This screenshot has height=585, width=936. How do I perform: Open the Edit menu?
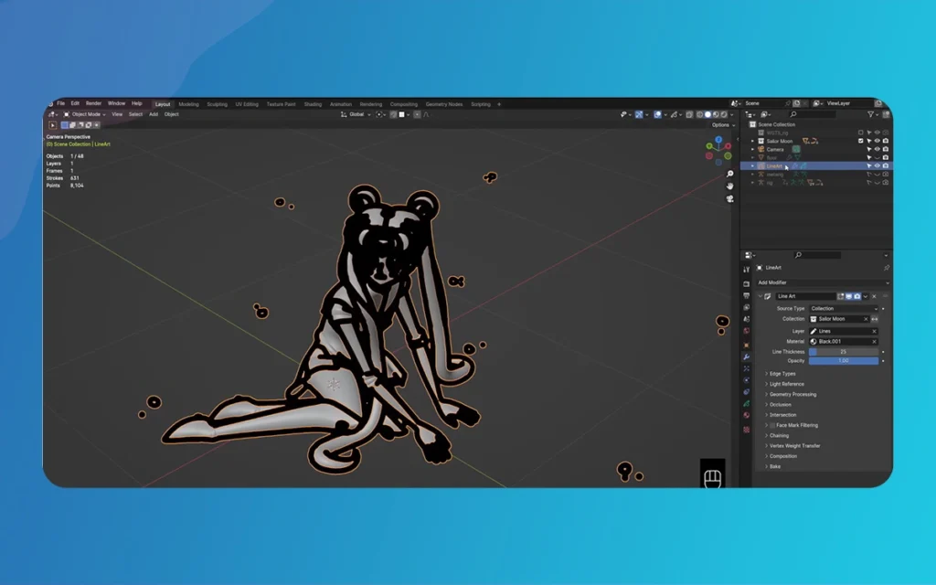(x=75, y=103)
